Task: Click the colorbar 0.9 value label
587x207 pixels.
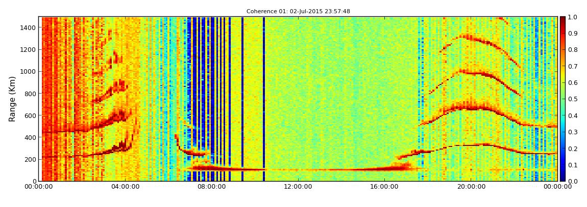Action: click(572, 33)
